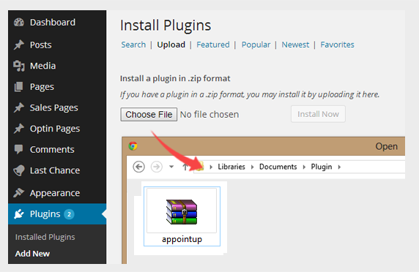The width and height of the screenshot is (419, 272).
Task: Open the Dashboard gauge icon
Action: [x=19, y=23]
